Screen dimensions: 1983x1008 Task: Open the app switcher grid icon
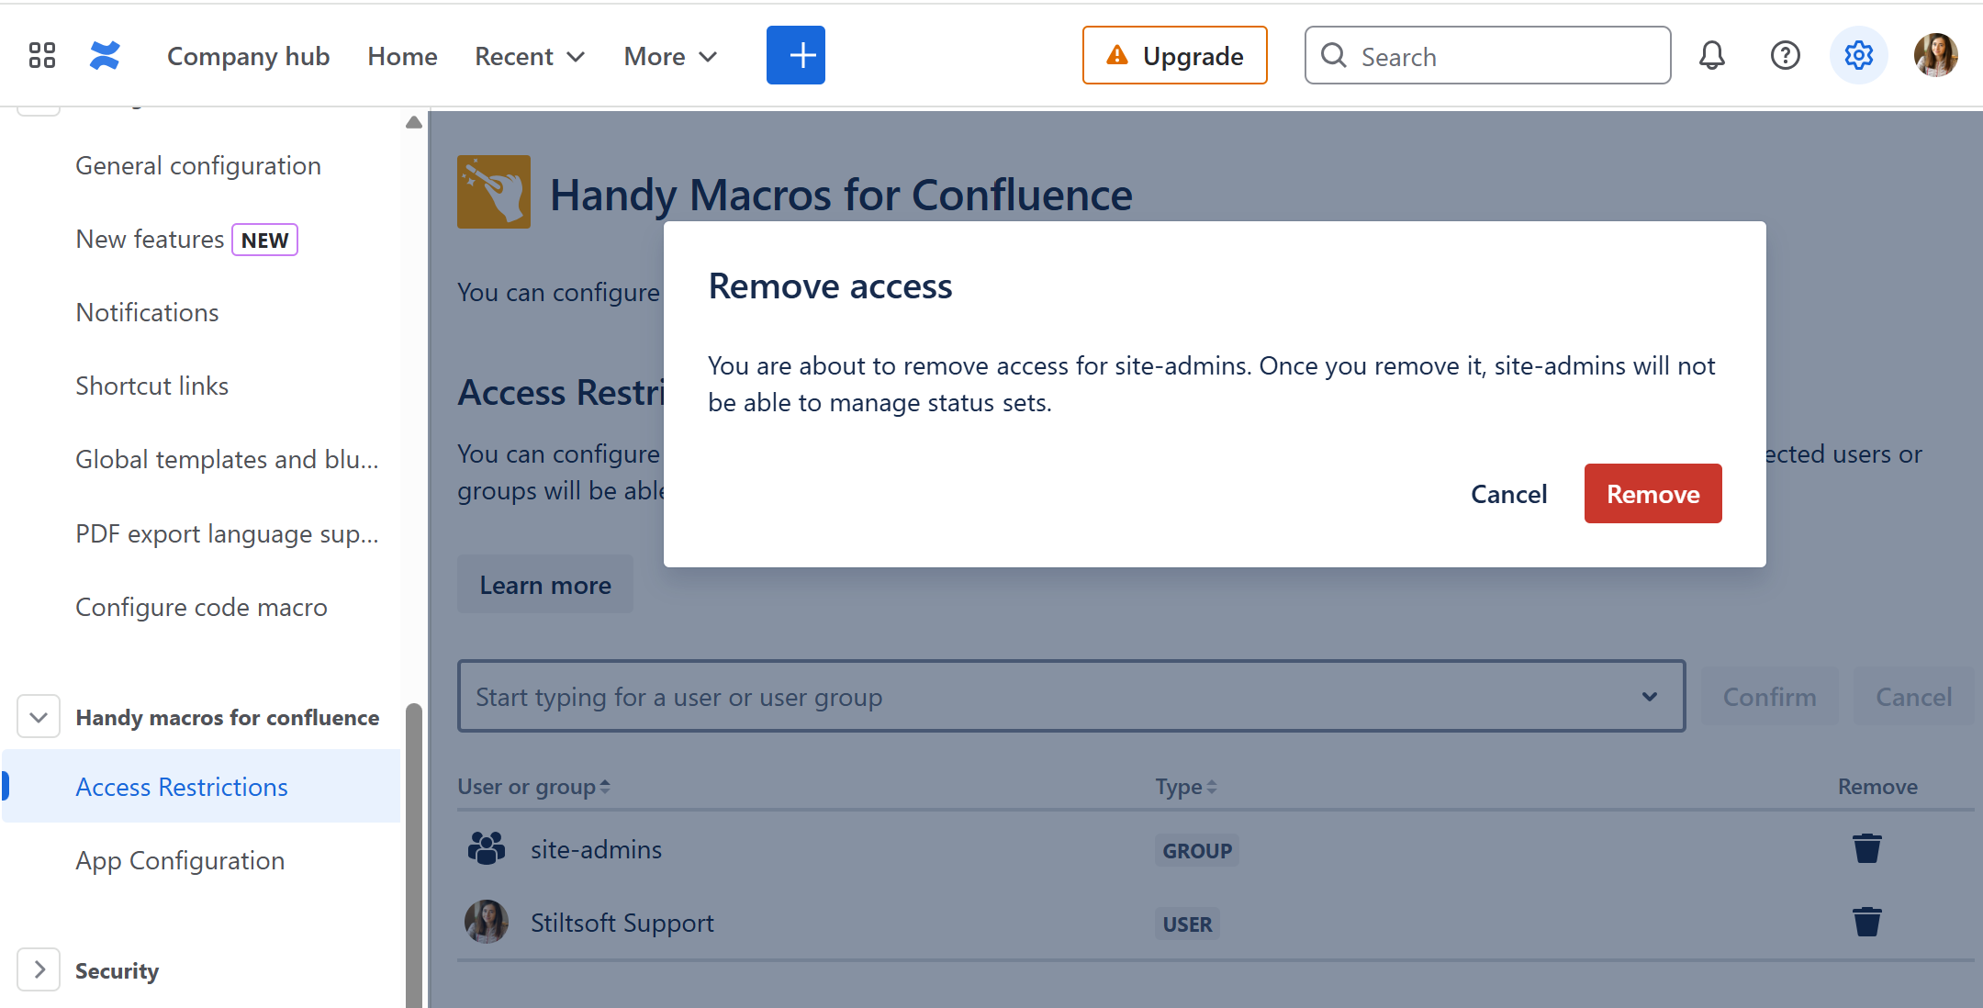(x=42, y=56)
